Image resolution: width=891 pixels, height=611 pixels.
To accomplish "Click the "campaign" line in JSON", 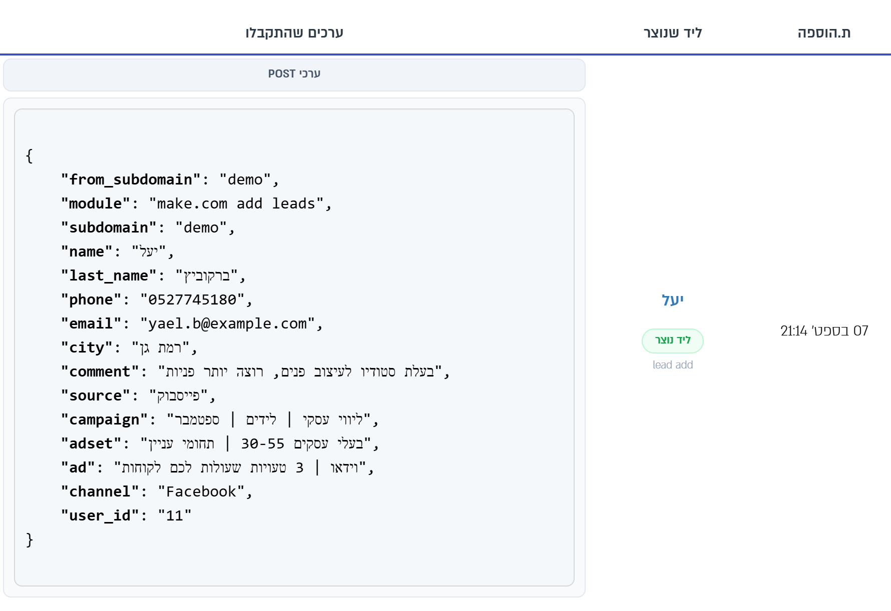I will (219, 419).
